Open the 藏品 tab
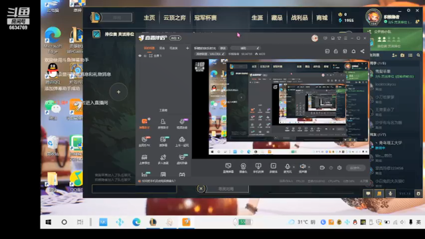Viewport: 425px width, 239px height. tap(277, 18)
